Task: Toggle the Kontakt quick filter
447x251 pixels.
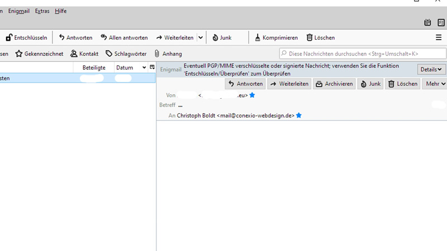Action: click(84, 54)
